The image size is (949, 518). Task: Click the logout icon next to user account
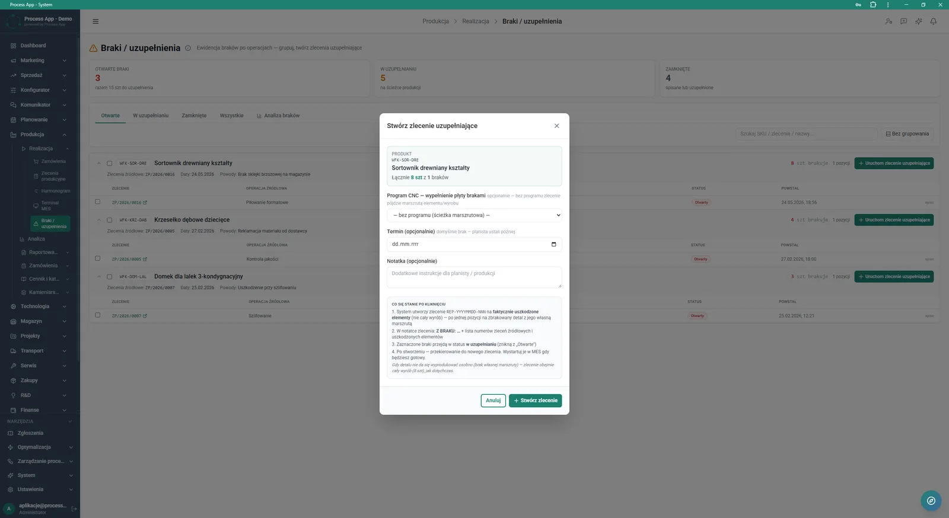point(74,509)
